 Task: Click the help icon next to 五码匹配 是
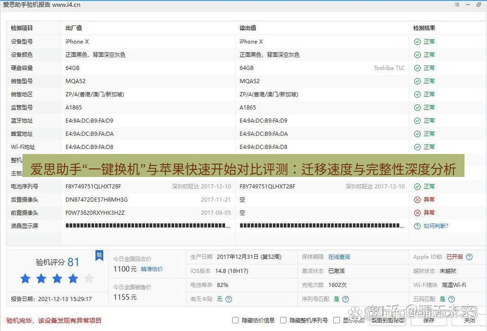click(452, 298)
